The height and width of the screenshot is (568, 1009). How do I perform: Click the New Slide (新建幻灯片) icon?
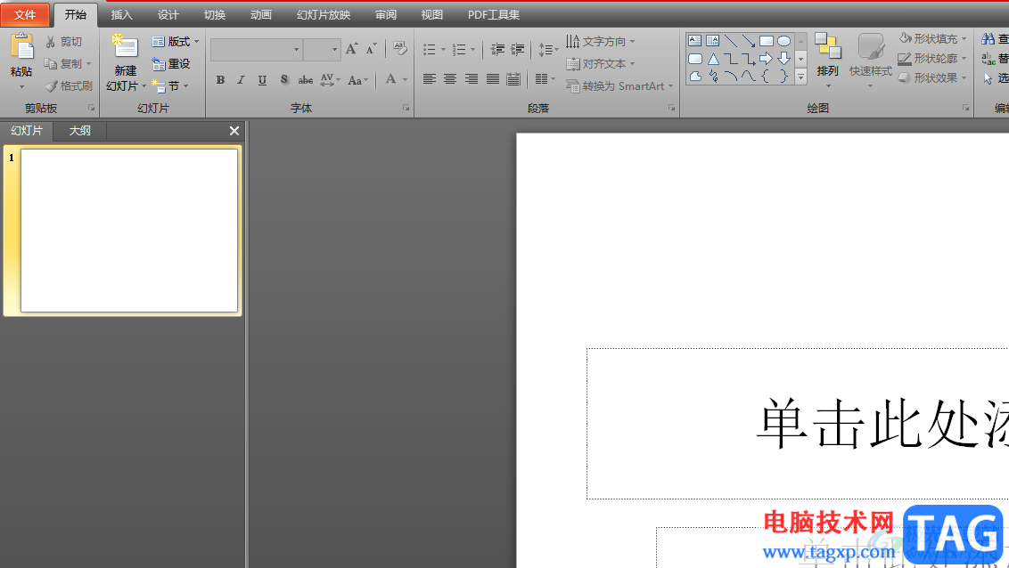click(x=125, y=47)
